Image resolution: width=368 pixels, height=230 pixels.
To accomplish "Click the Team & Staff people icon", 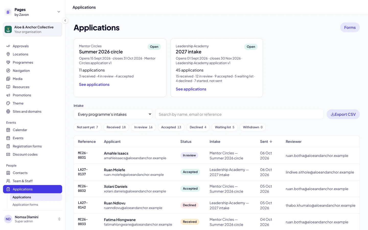I will coord(8,181).
